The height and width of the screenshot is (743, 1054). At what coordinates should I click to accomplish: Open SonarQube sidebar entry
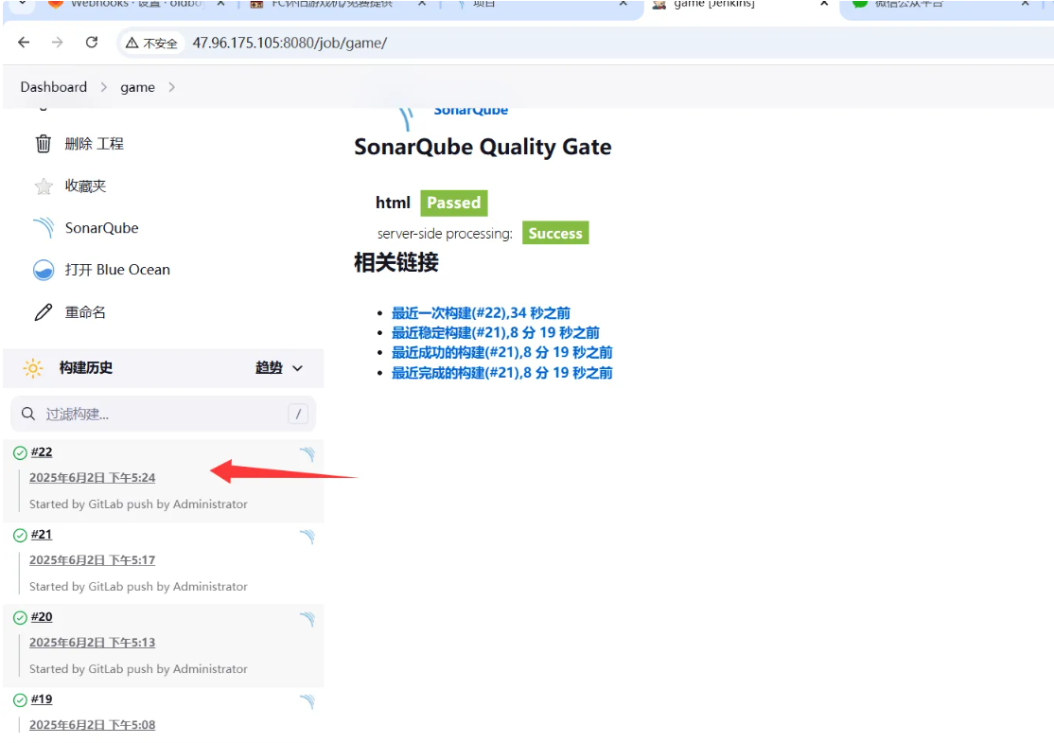click(101, 228)
